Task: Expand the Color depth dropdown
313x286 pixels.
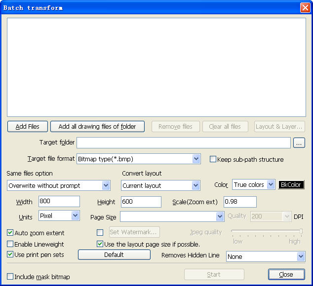Action: (x=271, y=185)
